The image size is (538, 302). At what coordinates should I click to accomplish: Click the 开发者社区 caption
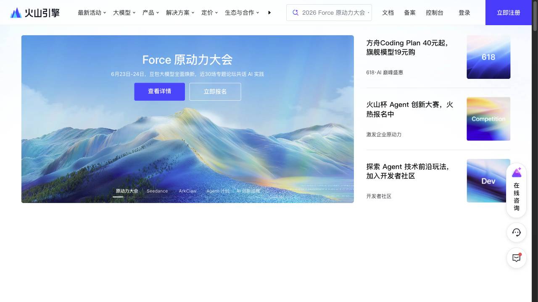(379, 196)
